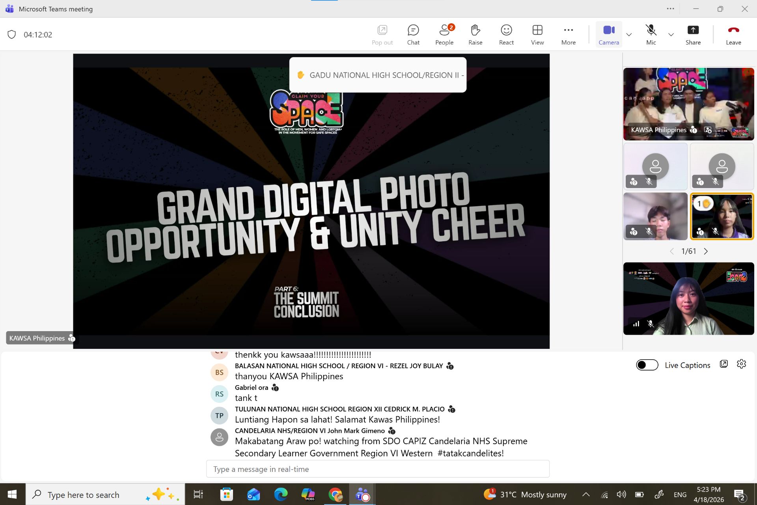The image size is (757, 505).
Task: Click the meeting security shield icon
Action: pyautogui.click(x=12, y=35)
